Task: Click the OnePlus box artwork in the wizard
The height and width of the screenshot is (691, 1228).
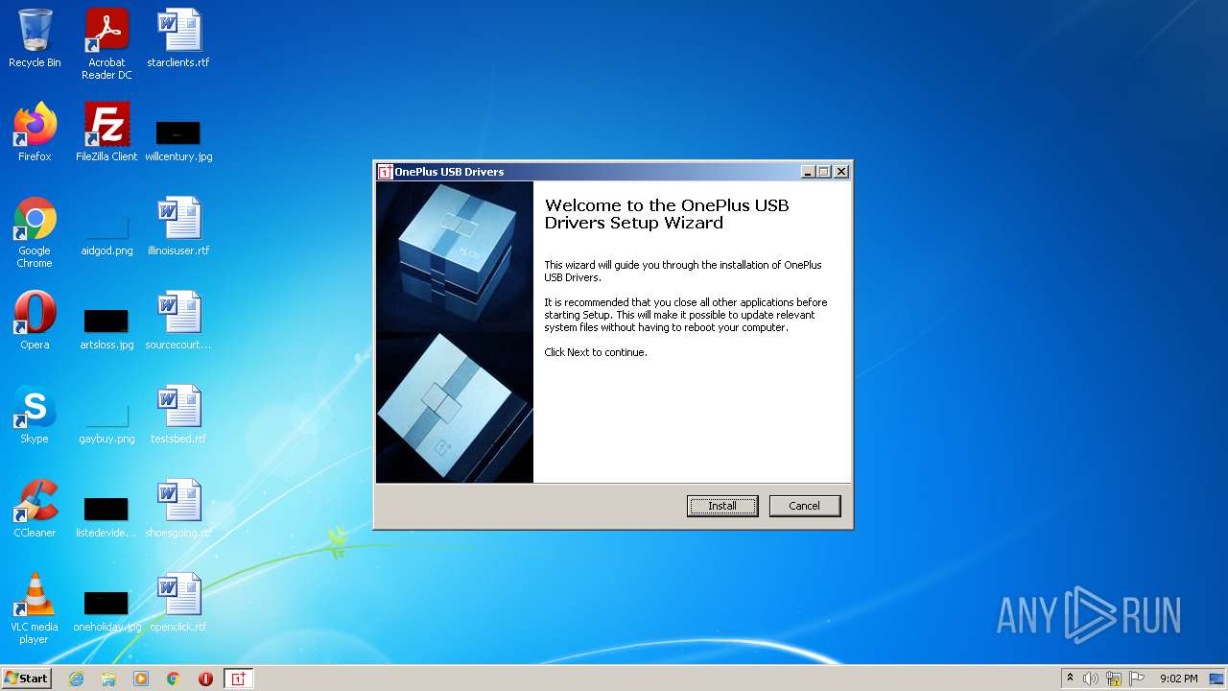Action: pos(455,332)
